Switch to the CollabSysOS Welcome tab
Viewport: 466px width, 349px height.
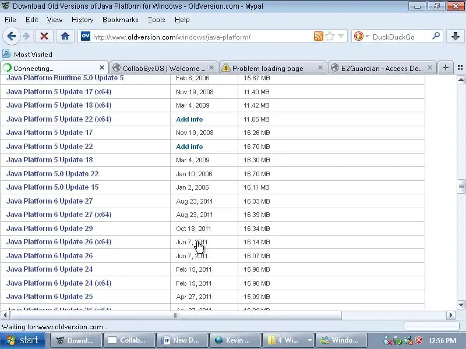point(163,68)
